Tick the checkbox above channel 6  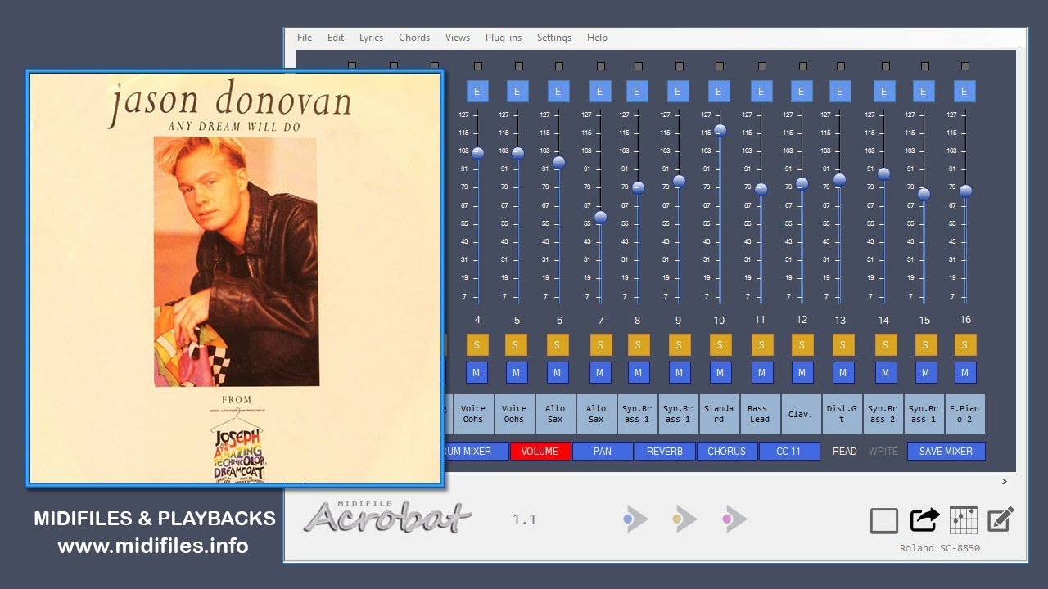point(559,66)
